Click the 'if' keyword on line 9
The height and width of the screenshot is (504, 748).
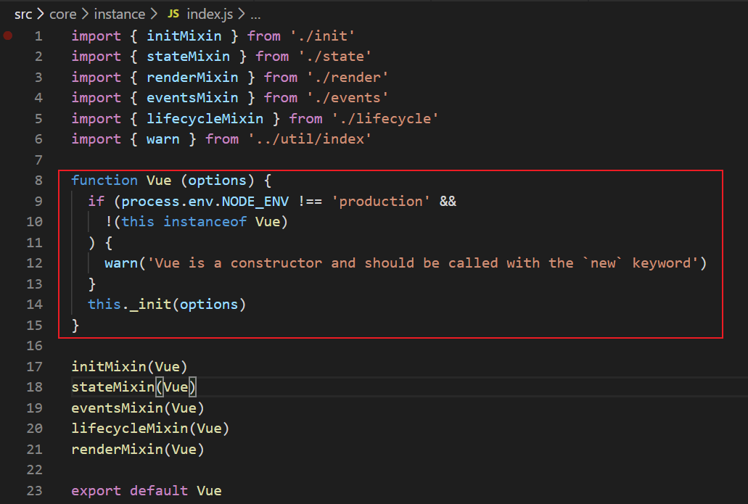coord(96,202)
